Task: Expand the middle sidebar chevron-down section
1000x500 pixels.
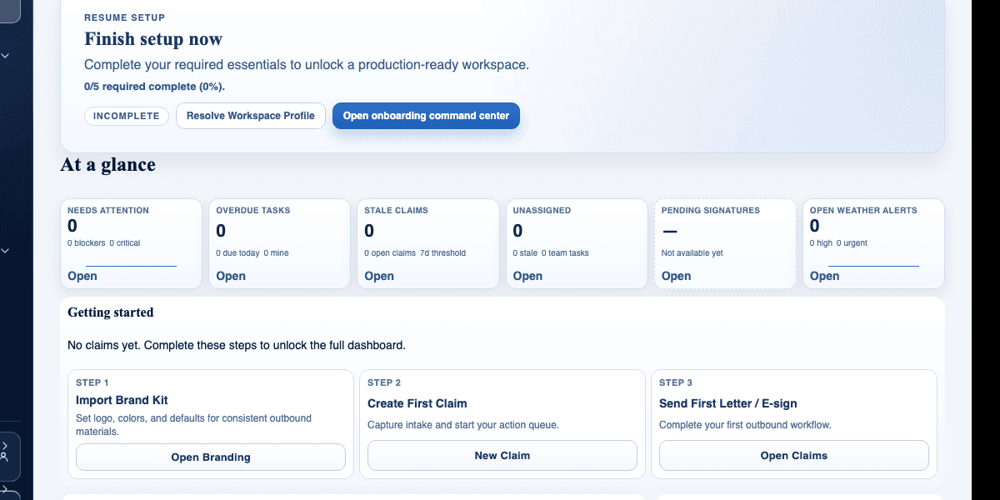Action: pyautogui.click(x=5, y=250)
